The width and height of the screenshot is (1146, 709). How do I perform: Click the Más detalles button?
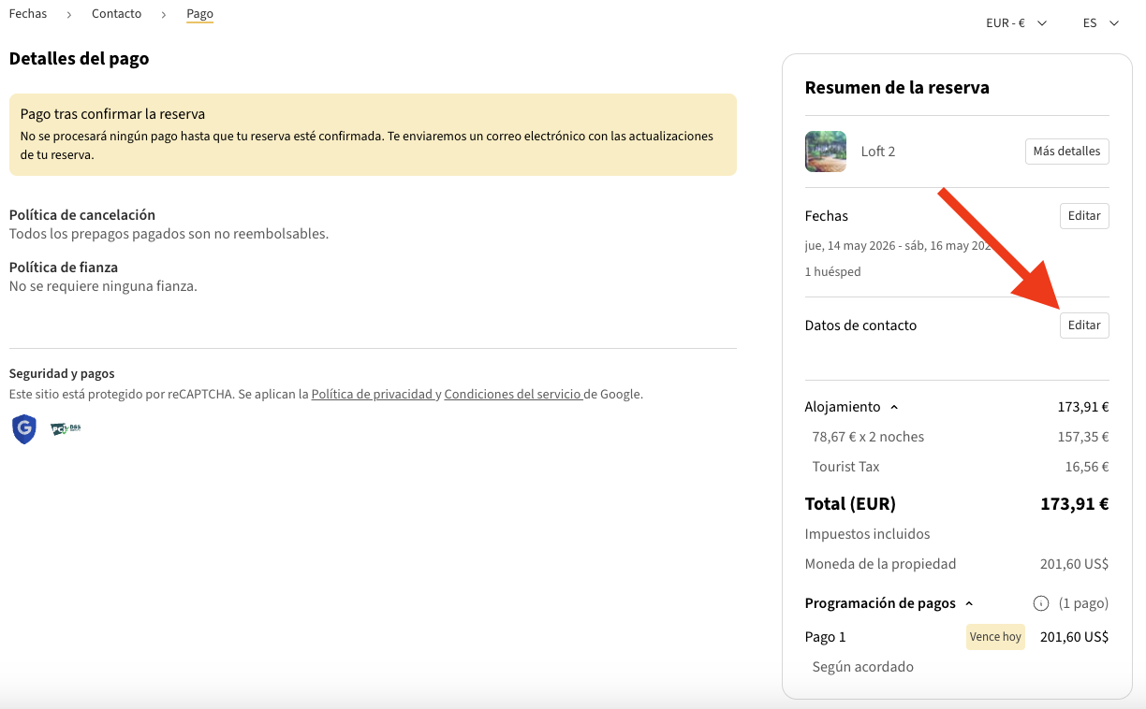[1066, 152]
